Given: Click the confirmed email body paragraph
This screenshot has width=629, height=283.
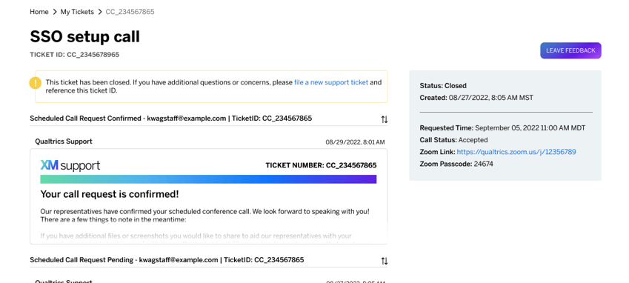Looking at the screenshot, I should tap(205, 216).
